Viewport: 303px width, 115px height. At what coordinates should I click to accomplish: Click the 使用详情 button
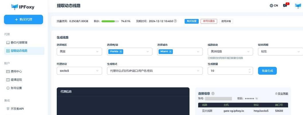(x=226, y=21)
